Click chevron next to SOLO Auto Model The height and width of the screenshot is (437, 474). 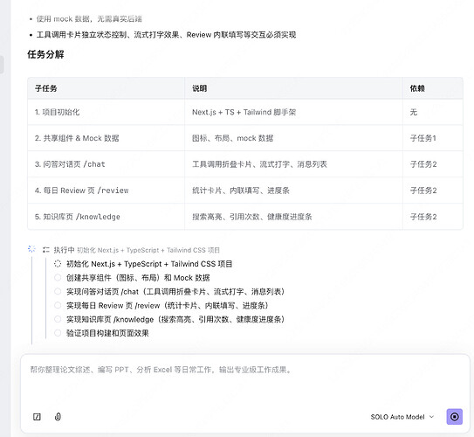click(432, 417)
